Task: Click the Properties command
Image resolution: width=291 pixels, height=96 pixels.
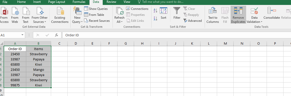Action: (135, 15)
